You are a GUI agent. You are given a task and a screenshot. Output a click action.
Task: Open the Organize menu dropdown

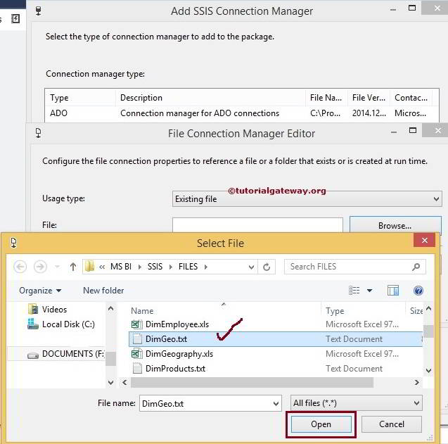click(x=40, y=291)
